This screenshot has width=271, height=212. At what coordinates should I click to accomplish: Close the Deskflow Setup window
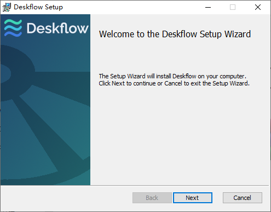click(258, 7)
